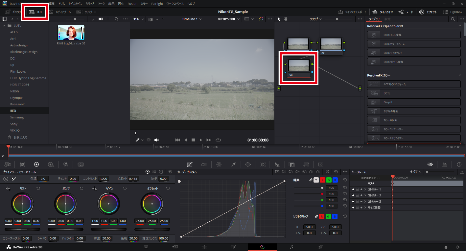Open the Timeline 1 dropdown
Screen dimensions: 466x251
point(192,19)
